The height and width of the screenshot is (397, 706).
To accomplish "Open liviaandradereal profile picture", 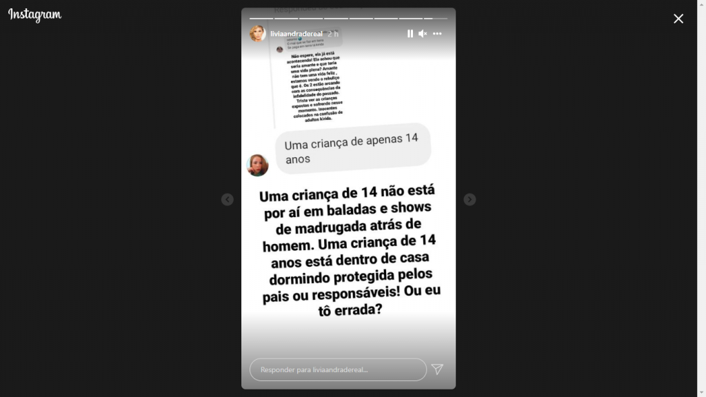I will click(x=258, y=34).
